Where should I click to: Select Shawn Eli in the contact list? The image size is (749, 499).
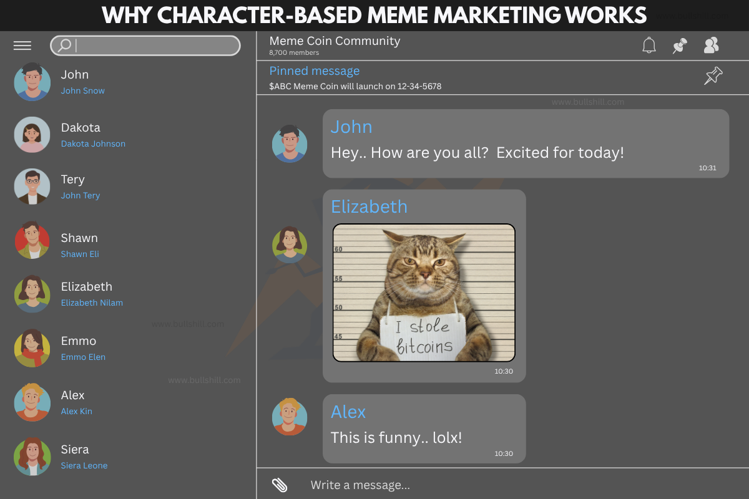click(x=80, y=254)
